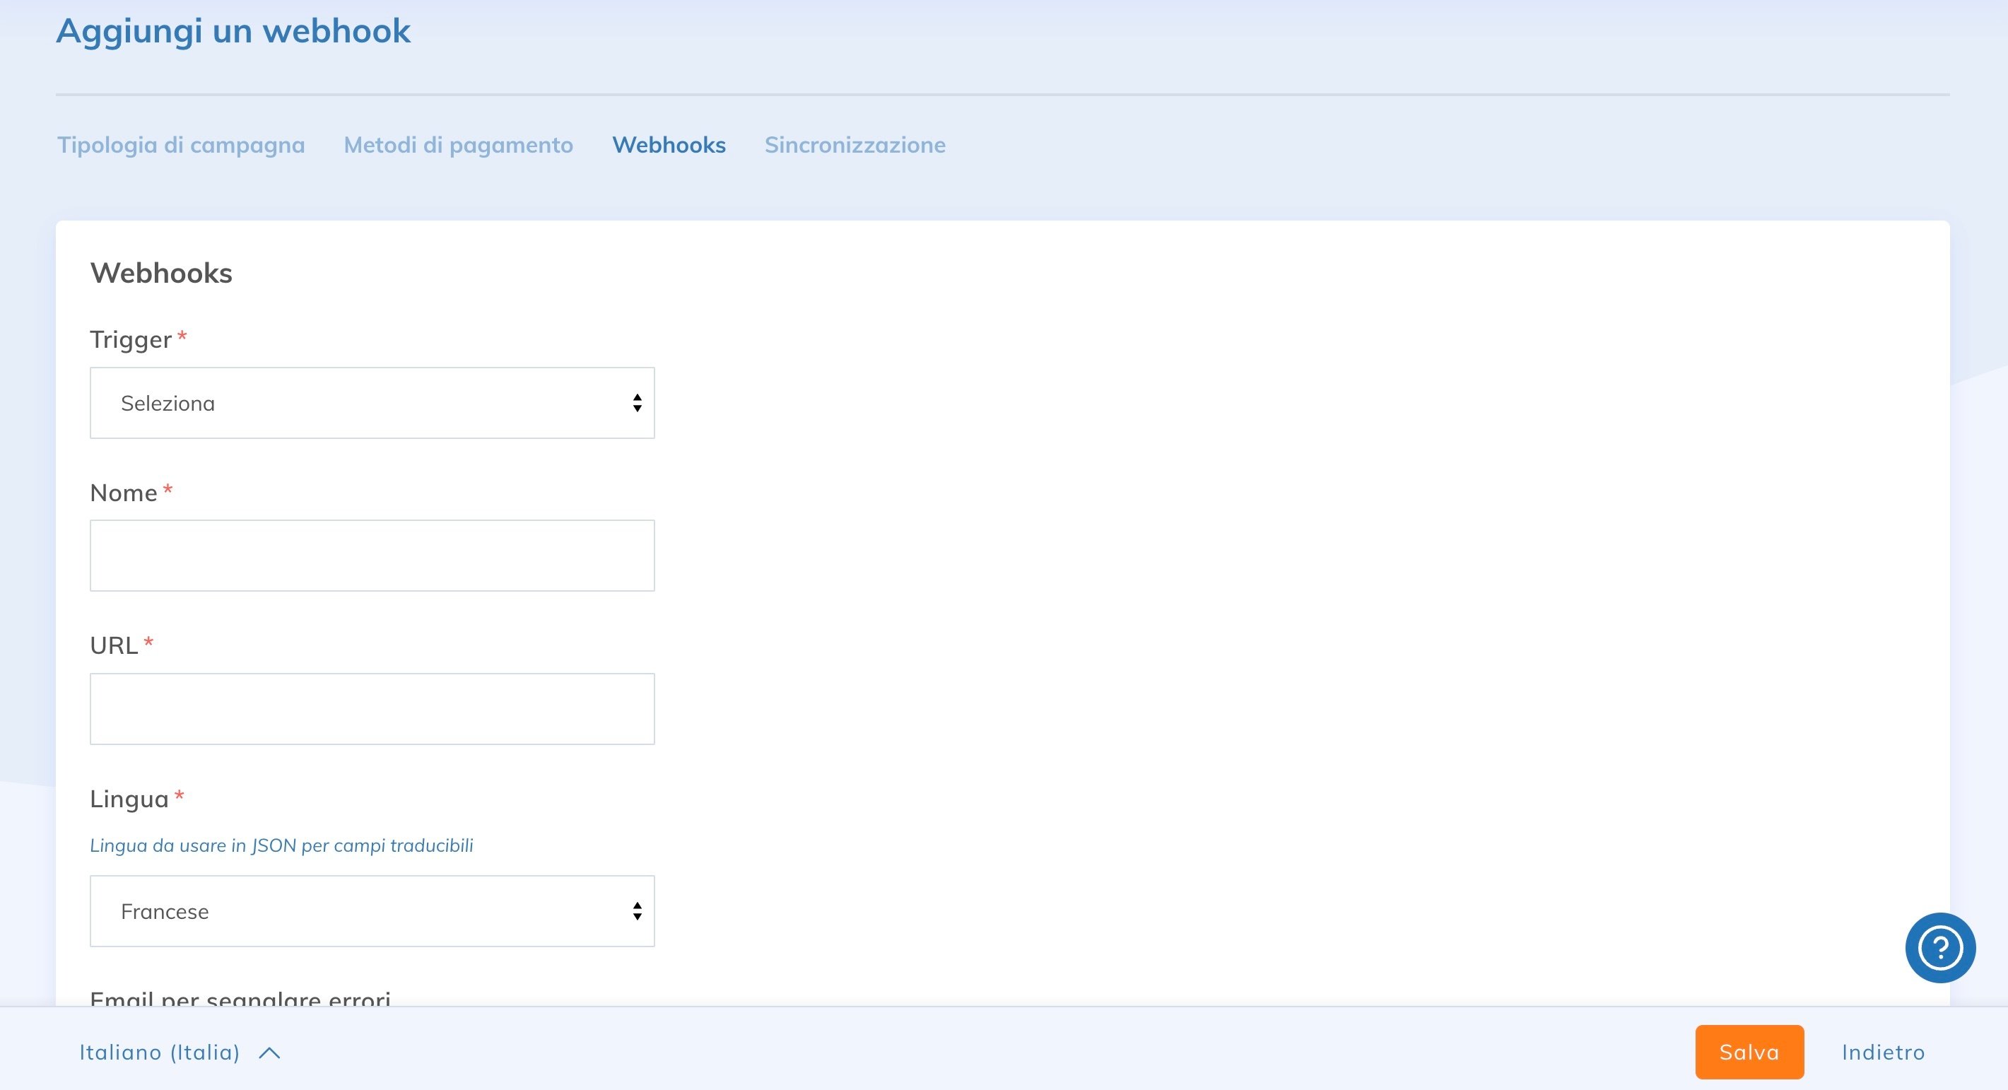Open the help question mark icon
The height and width of the screenshot is (1090, 2008).
[1940, 947]
